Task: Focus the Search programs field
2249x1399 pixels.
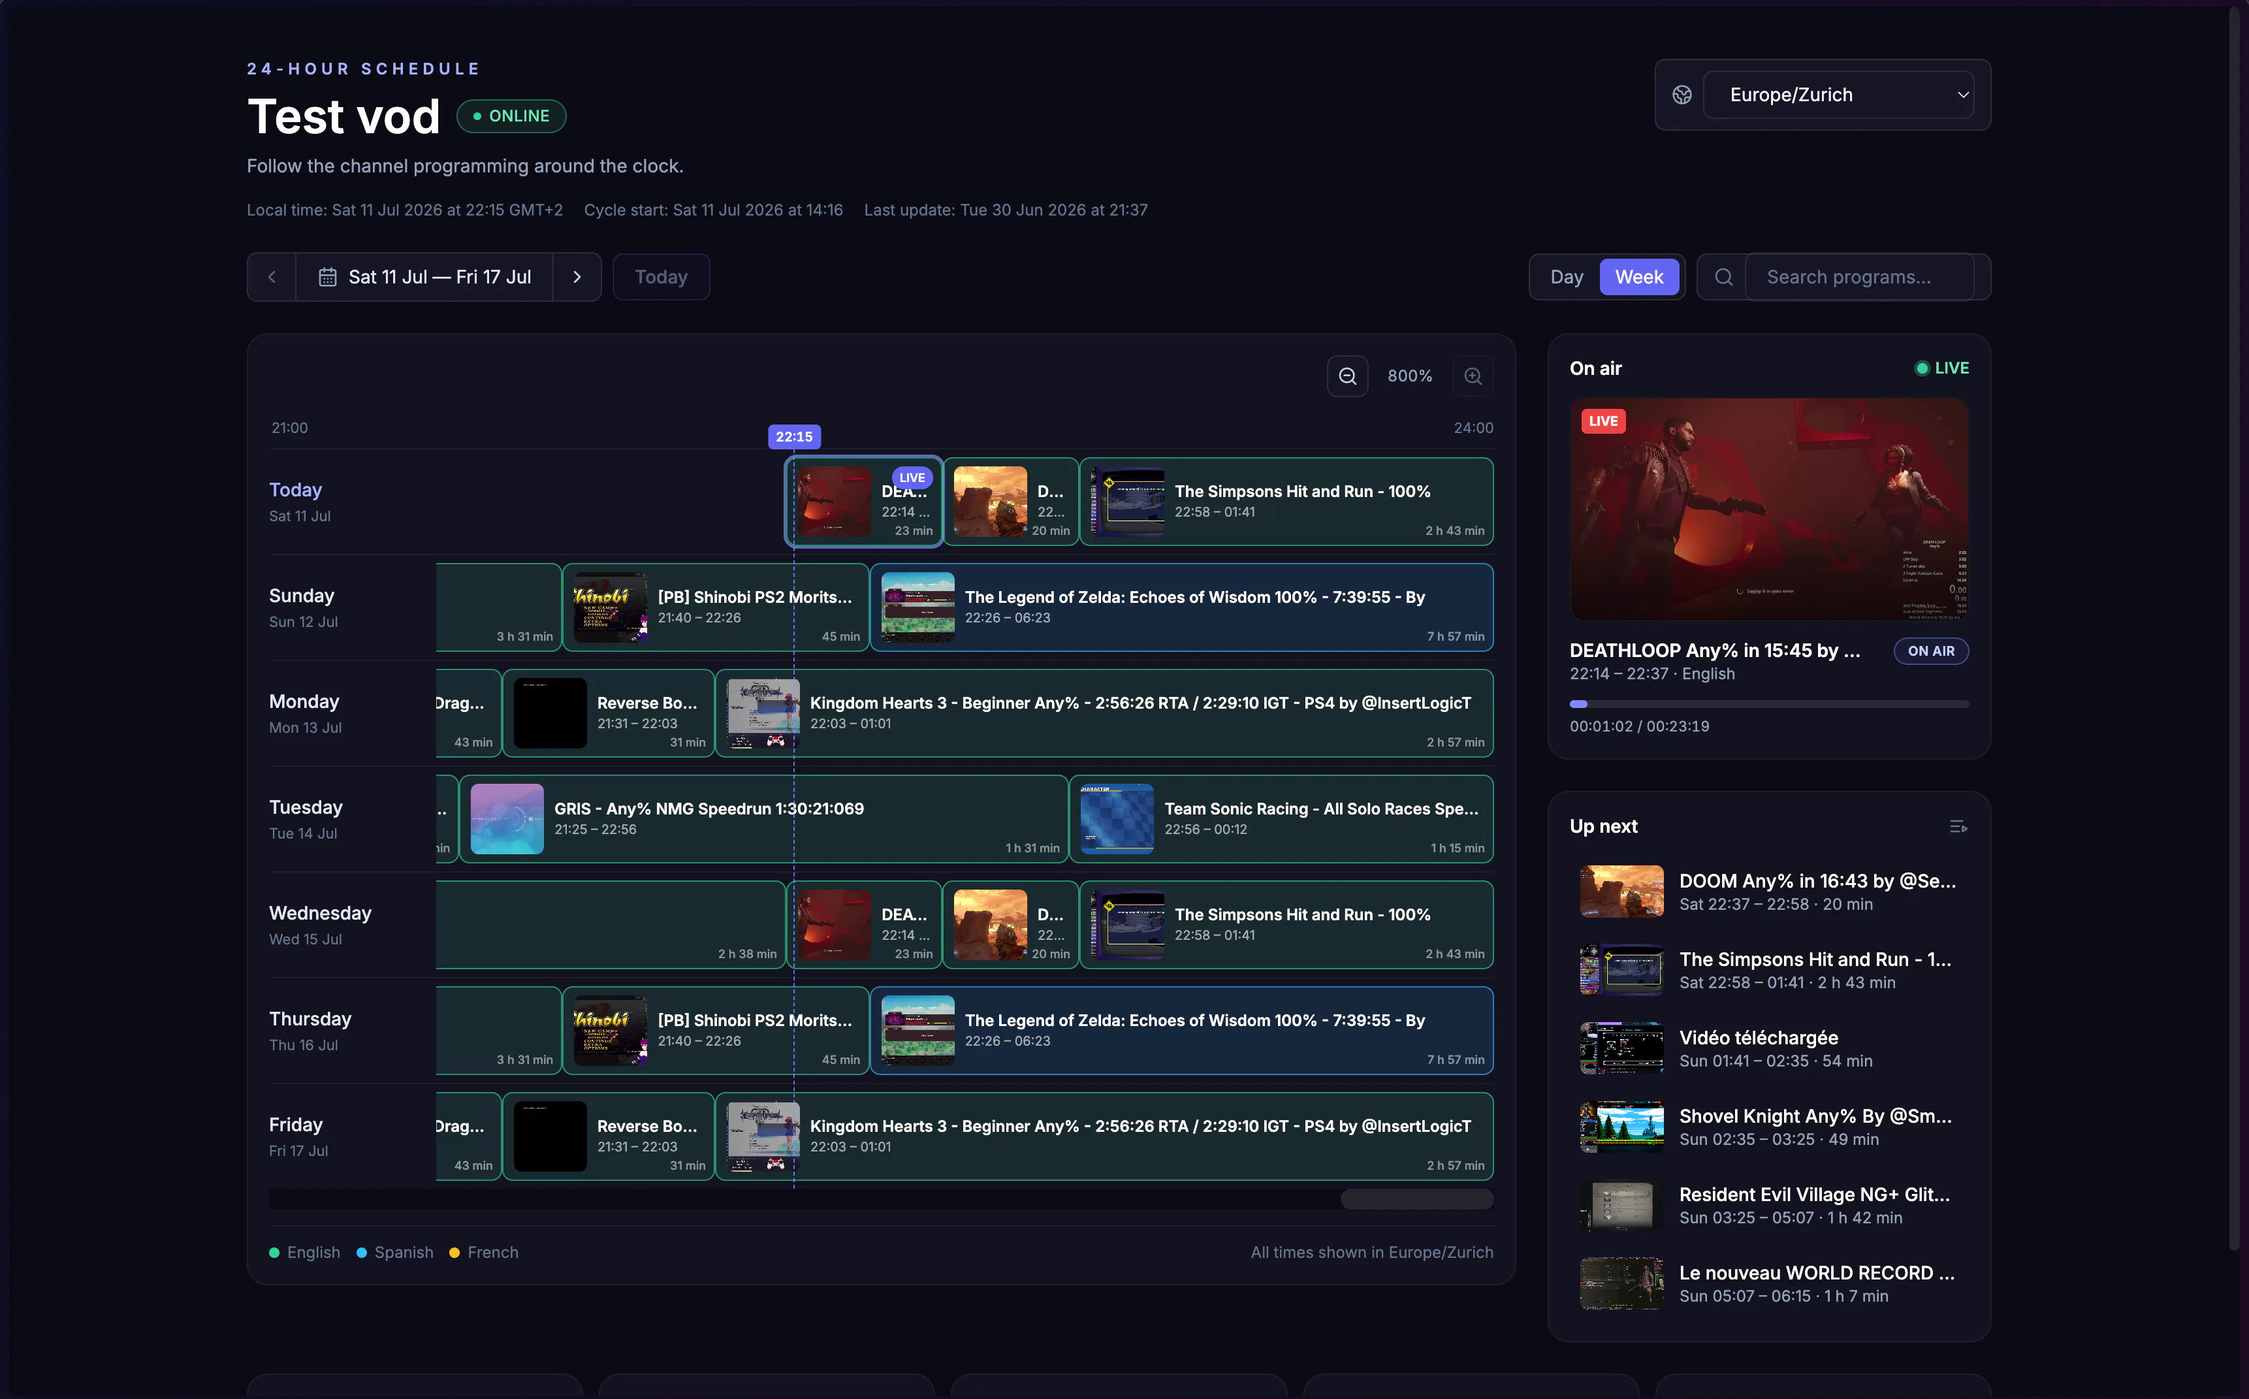Action: click(x=1858, y=277)
